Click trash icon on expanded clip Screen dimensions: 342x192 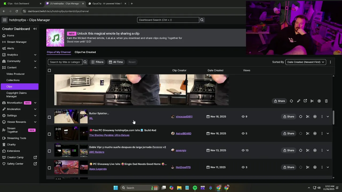tap(326, 101)
